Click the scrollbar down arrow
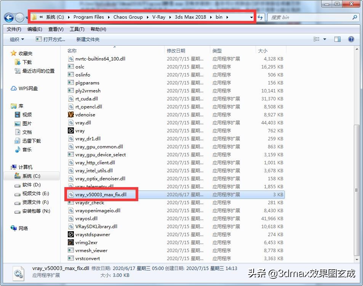 (357, 259)
